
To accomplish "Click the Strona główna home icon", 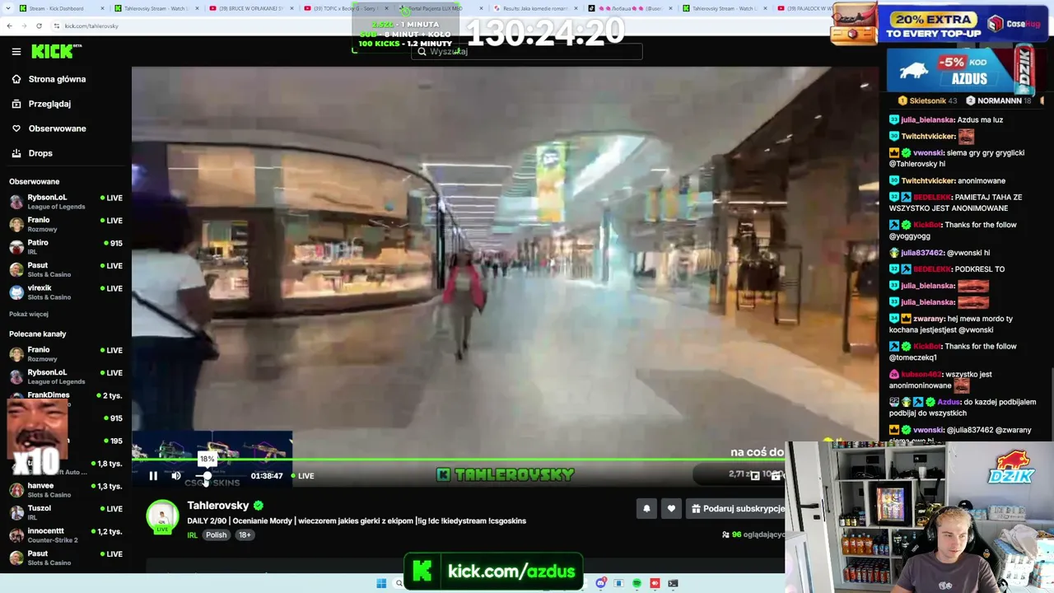I will pyautogui.click(x=16, y=79).
